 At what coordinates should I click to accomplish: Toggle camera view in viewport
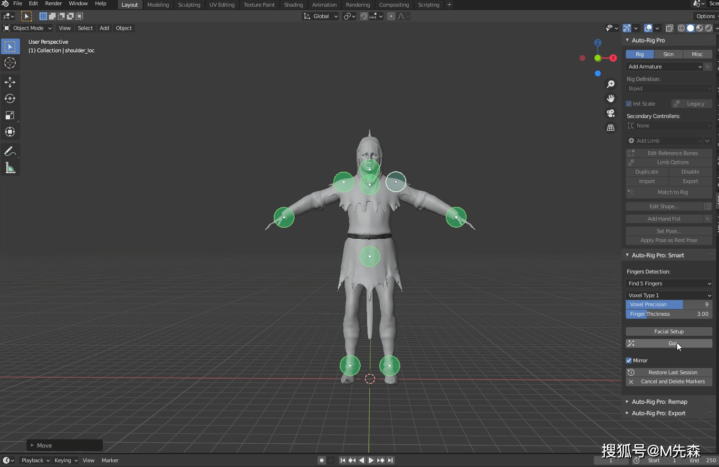tap(611, 113)
